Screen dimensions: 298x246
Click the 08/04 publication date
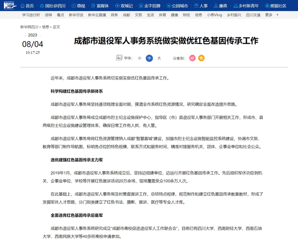click(33, 44)
